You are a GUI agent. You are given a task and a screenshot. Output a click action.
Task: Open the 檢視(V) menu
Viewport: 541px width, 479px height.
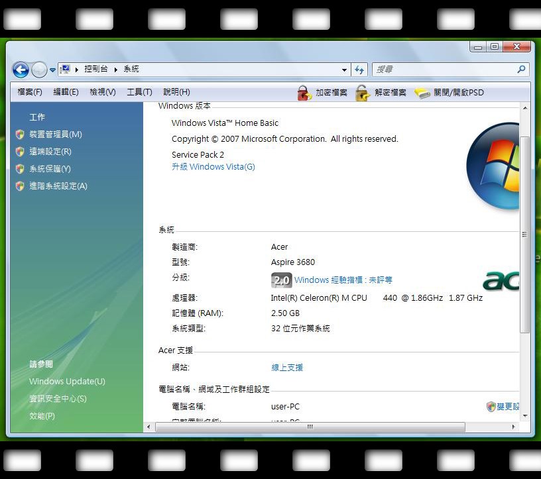pyautogui.click(x=103, y=92)
